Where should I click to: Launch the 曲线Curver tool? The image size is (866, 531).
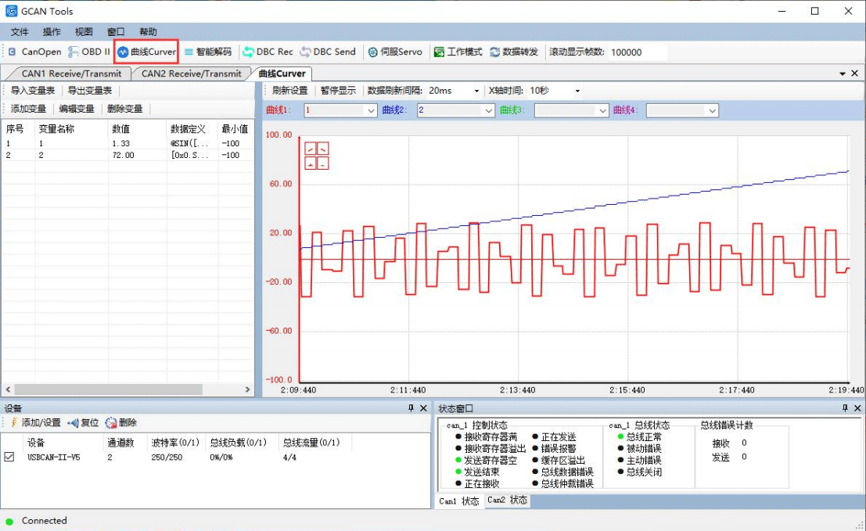point(146,52)
